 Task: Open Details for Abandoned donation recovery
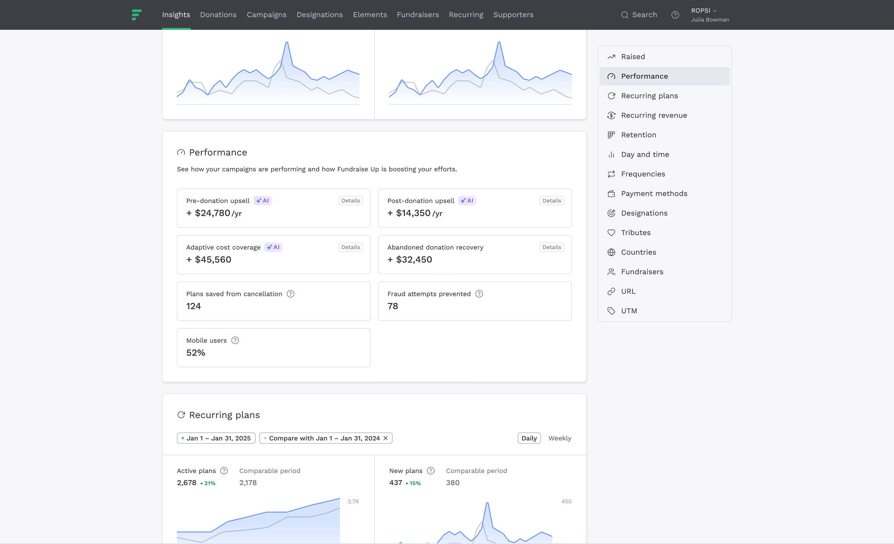[551, 247]
